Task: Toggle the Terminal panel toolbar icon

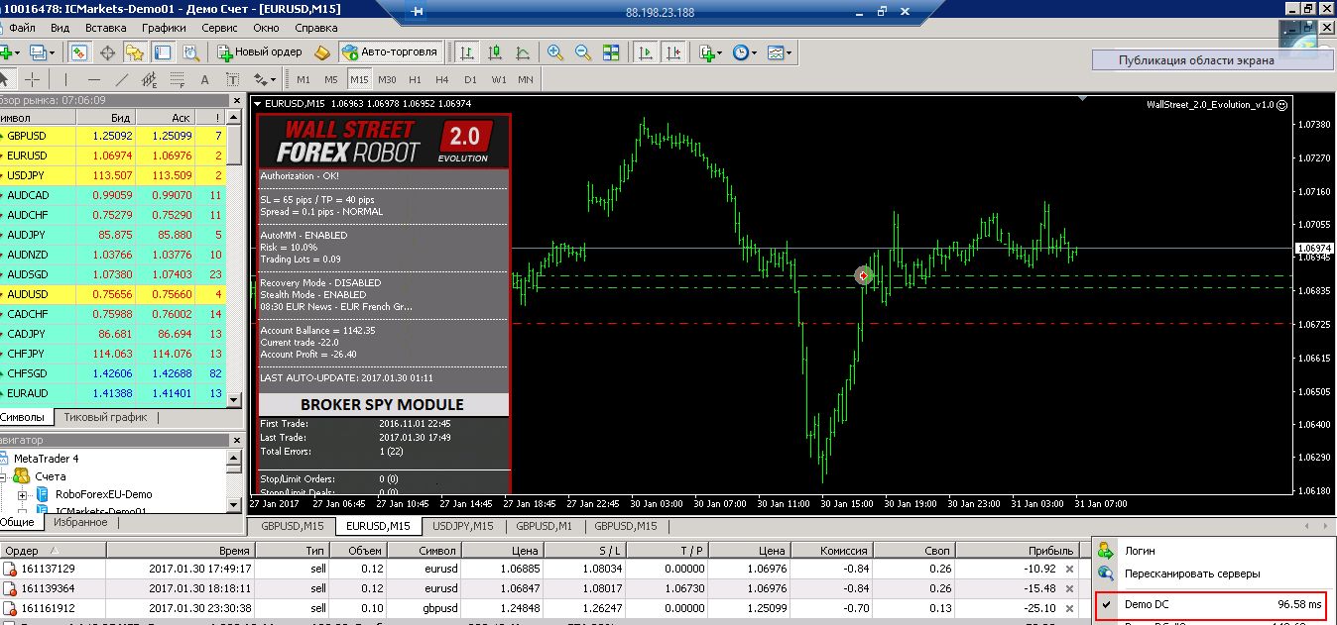Action: click(x=163, y=52)
